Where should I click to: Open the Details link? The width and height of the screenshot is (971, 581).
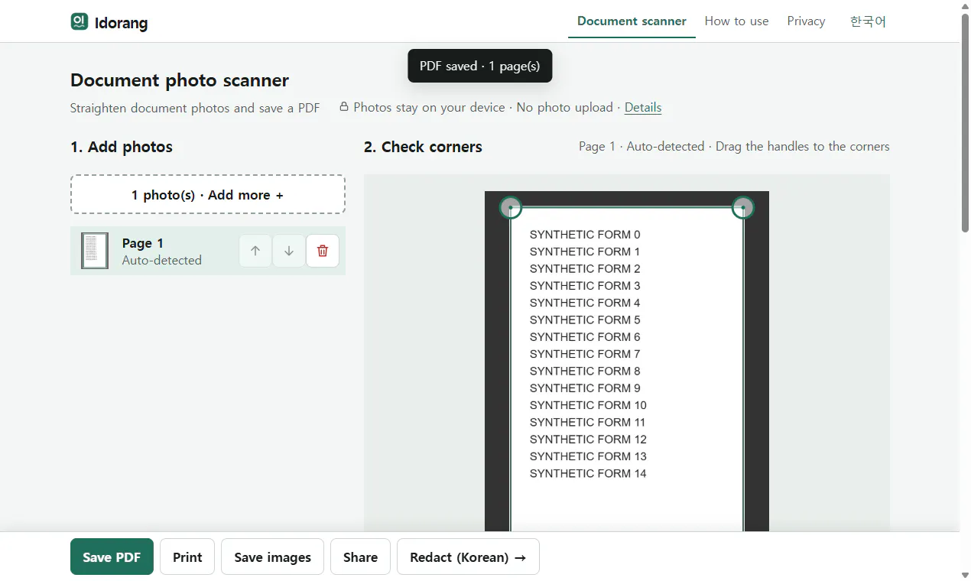click(643, 108)
